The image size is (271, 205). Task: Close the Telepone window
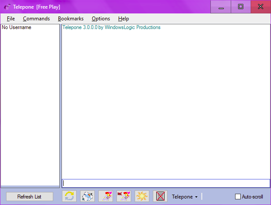[261, 7]
